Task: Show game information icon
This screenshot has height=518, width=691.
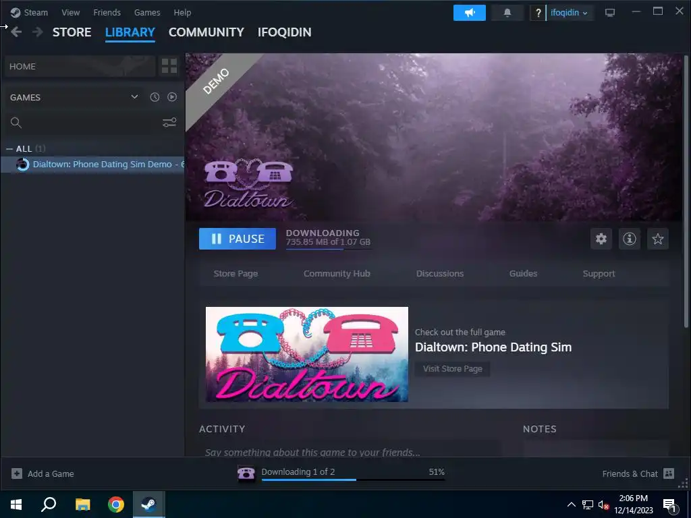Action: [630, 239]
